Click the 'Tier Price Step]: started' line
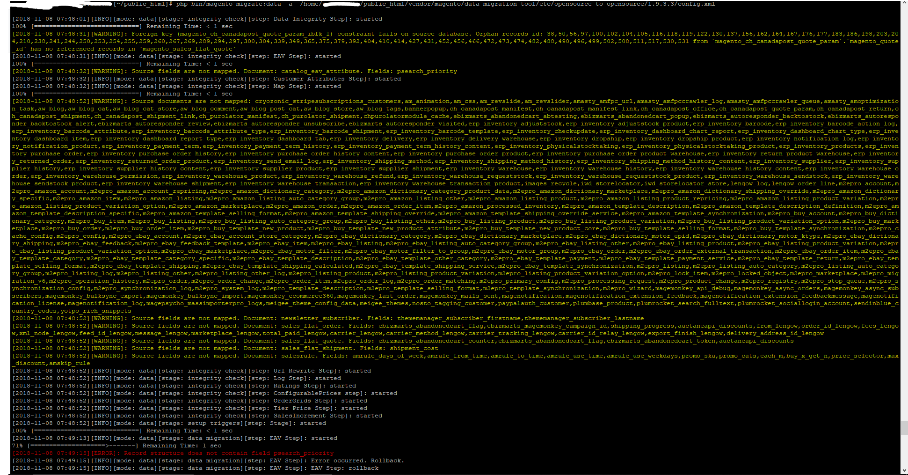The image size is (908, 475). coord(189,409)
